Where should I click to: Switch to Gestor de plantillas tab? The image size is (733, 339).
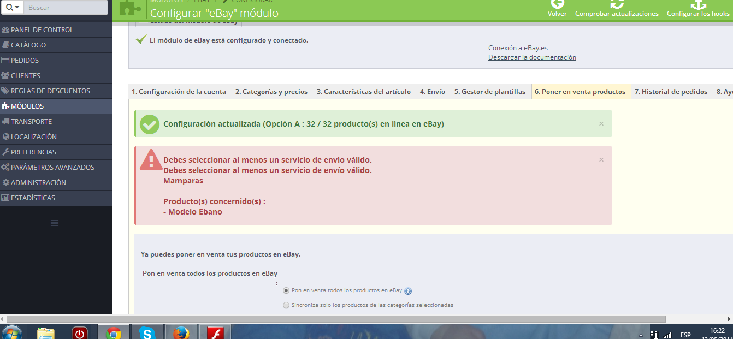[490, 92]
